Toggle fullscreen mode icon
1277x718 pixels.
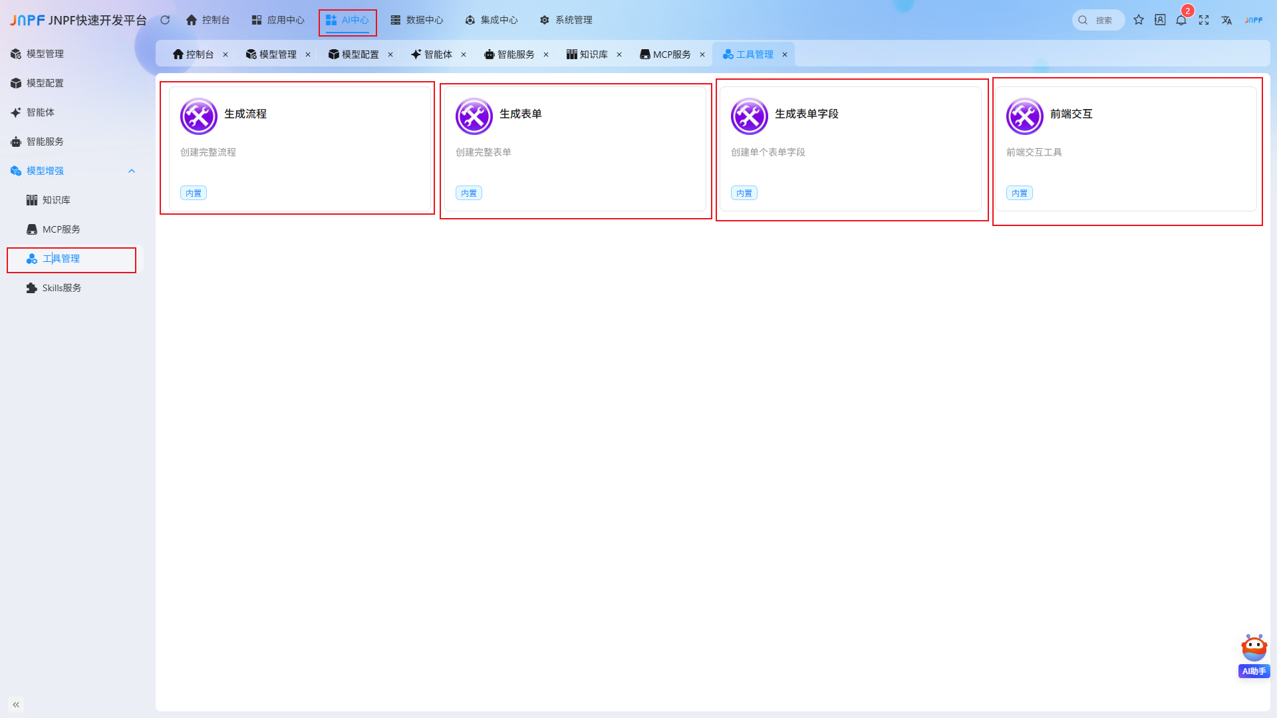(1204, 20)
